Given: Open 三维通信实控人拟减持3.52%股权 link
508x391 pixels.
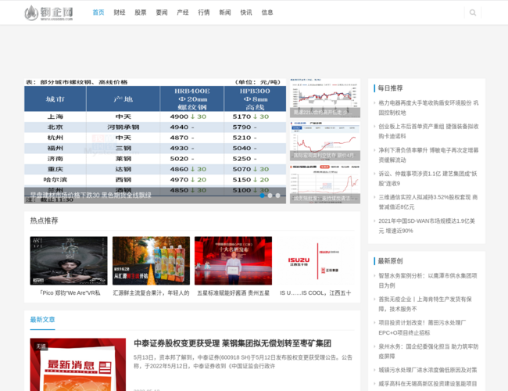Looking at the screenshot, I should point(428,202).
